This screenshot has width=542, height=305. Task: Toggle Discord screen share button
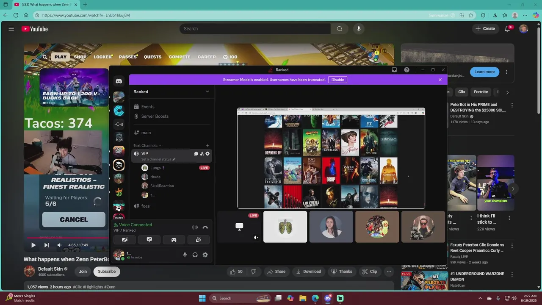pos(149,240)
